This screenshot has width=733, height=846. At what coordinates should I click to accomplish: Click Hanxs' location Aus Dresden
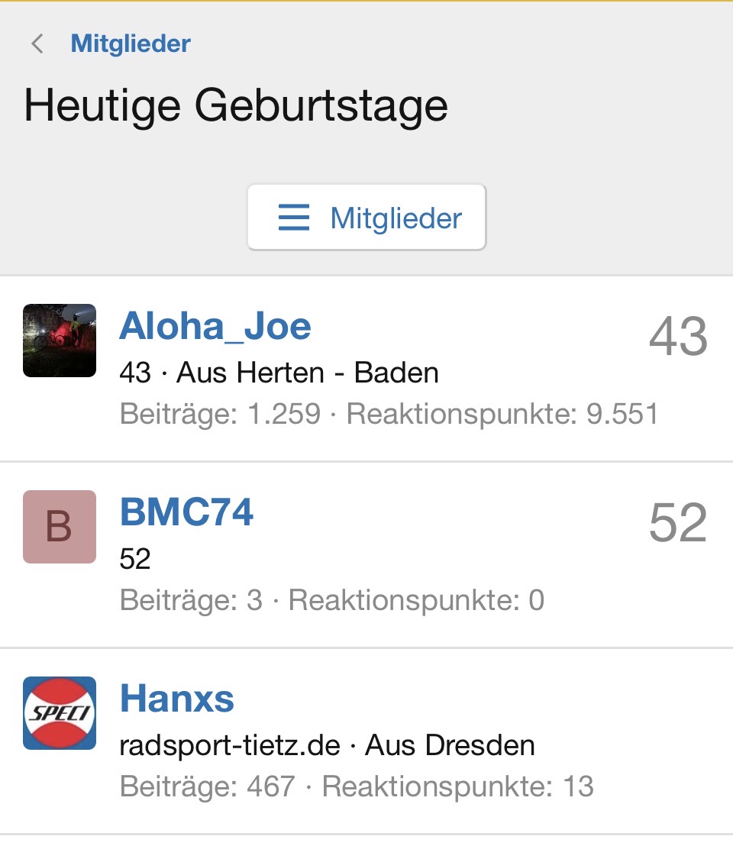click(x=450, y=745)
